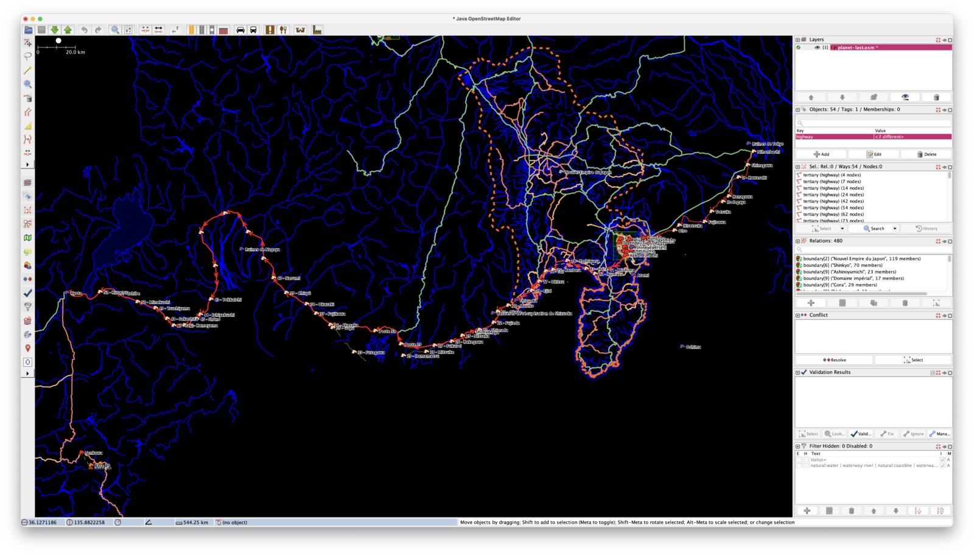Toggle visibility of the planet-last.osm layer
Screen dimensions: 974x554
pos(817,47)
